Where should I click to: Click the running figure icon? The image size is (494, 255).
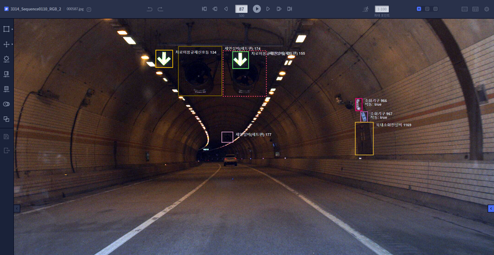[x=365, y=9]
